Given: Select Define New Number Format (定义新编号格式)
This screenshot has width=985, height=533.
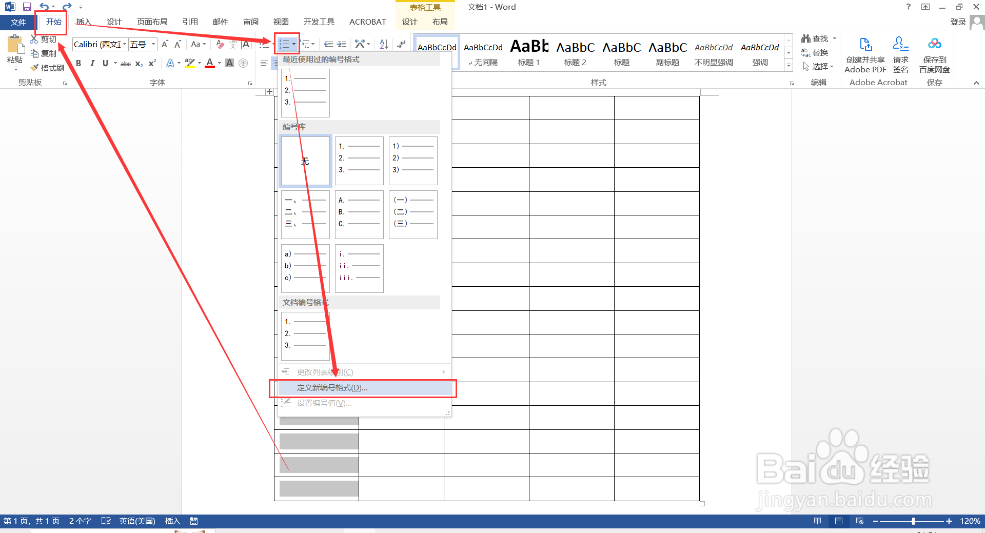Looking at the screenshot, I should (365, 388).
